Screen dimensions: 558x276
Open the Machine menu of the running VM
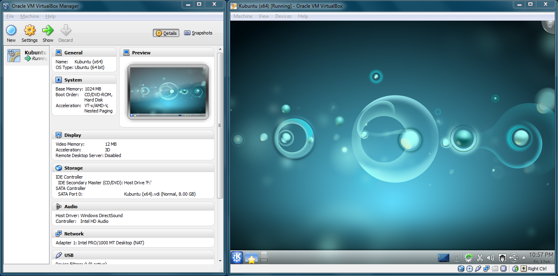pos(242,16)
